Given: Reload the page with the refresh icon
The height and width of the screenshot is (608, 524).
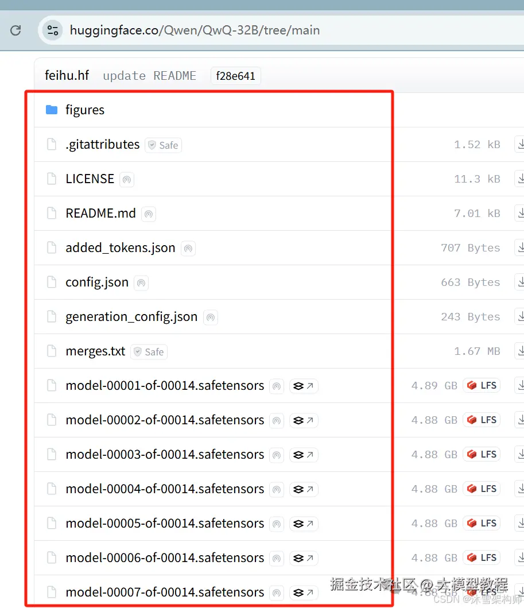Looking at the screenshot, I should [x=16, y=30].
